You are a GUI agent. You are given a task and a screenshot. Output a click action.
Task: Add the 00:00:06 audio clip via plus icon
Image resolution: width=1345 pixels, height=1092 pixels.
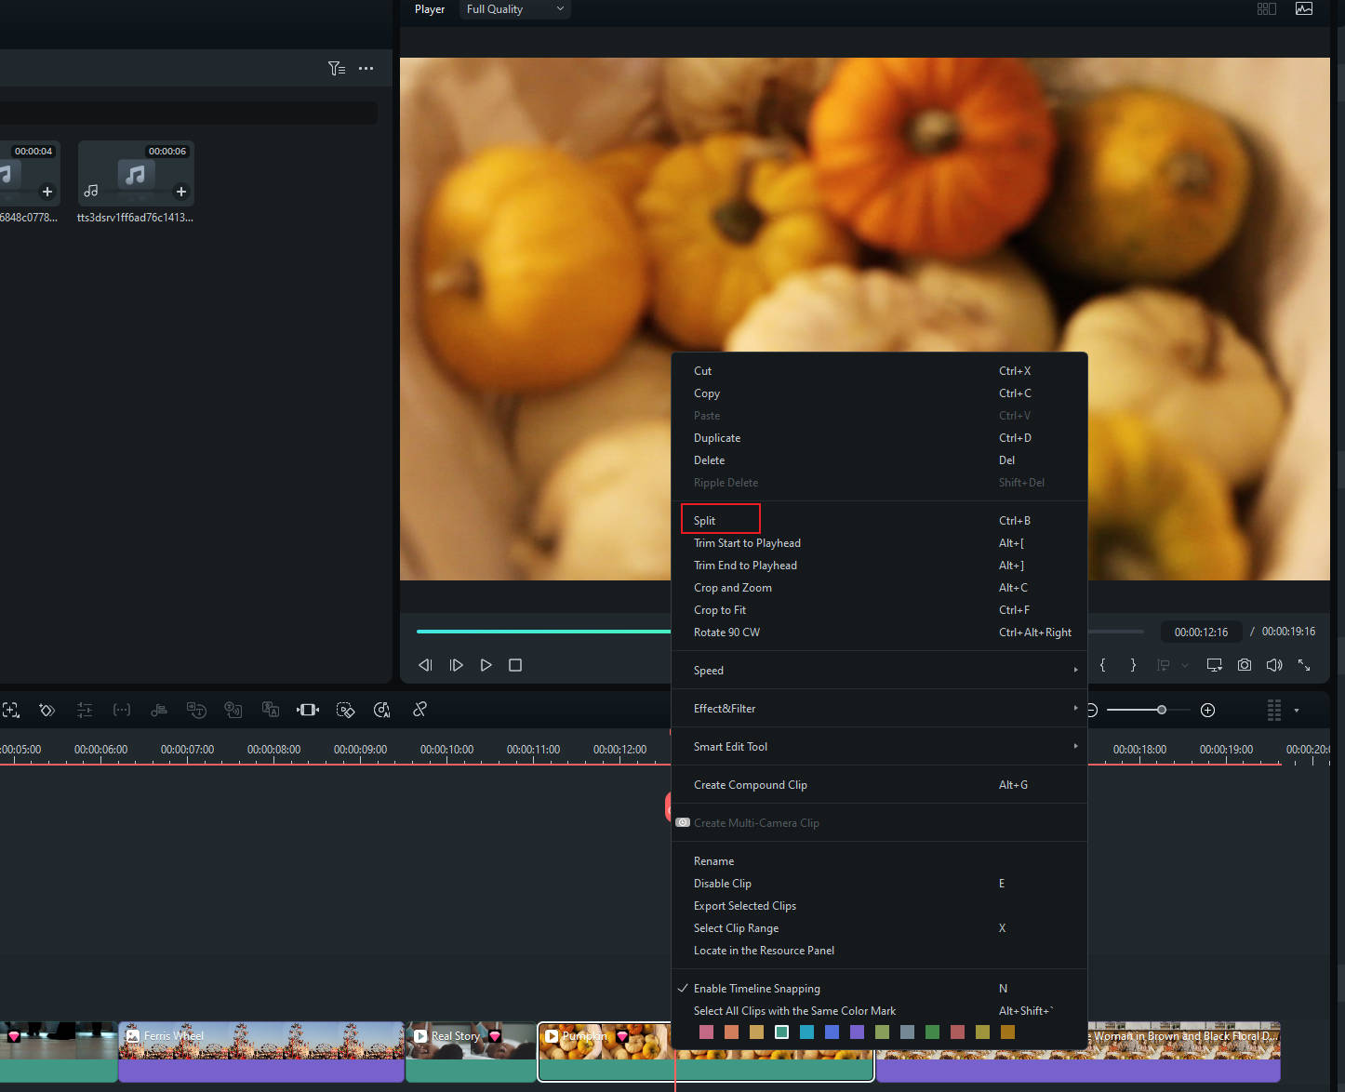click(181, 192)
